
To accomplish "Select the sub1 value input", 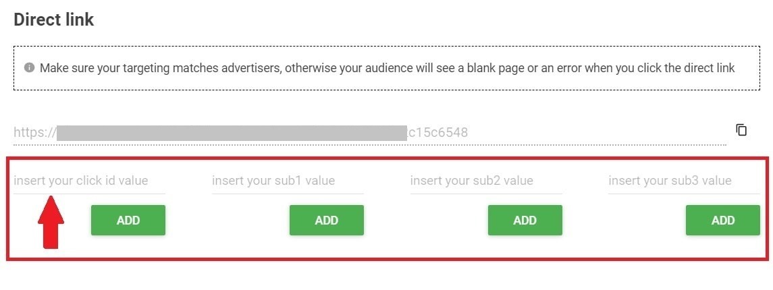I will point(288,181).
